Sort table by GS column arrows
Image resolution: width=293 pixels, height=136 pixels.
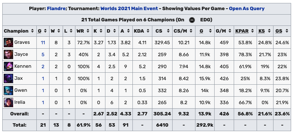point(287,31)
